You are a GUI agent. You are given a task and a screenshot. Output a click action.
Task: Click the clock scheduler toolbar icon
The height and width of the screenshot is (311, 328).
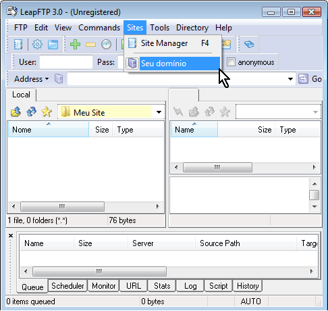106,44
